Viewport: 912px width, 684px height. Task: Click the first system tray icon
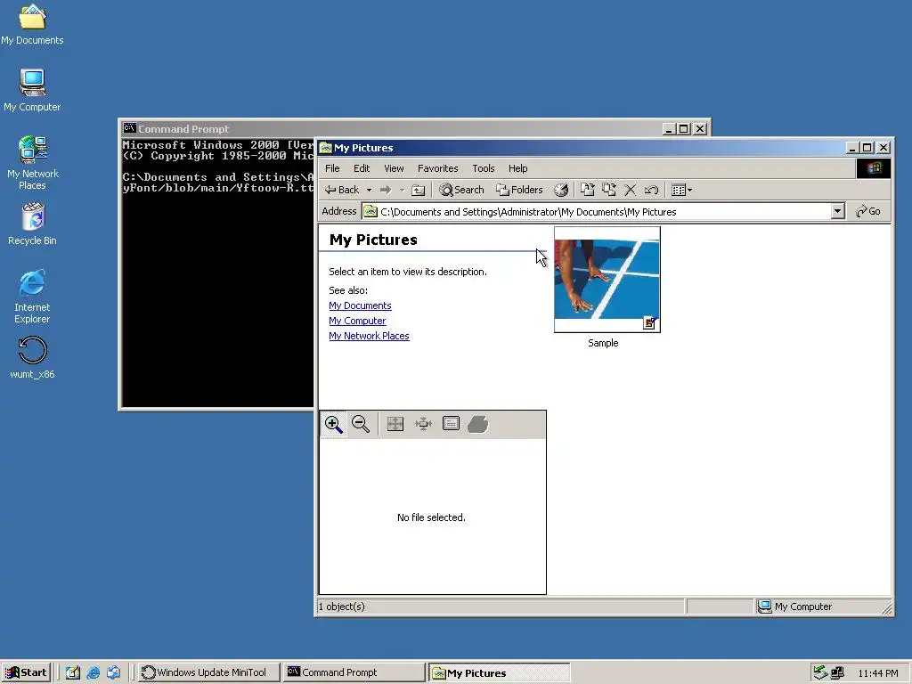820,673
